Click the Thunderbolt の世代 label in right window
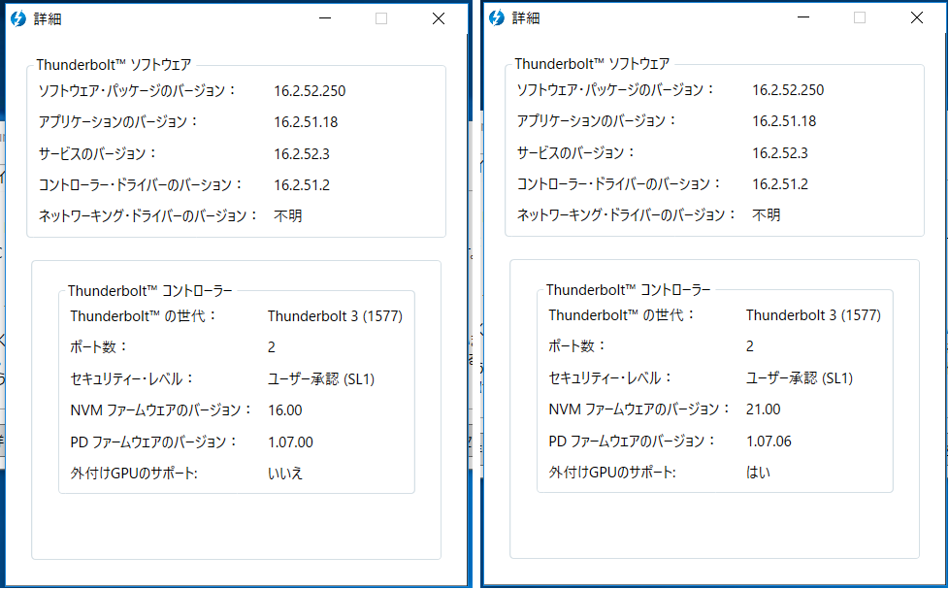This screenshot has width=949, height=589. point(622,314)
